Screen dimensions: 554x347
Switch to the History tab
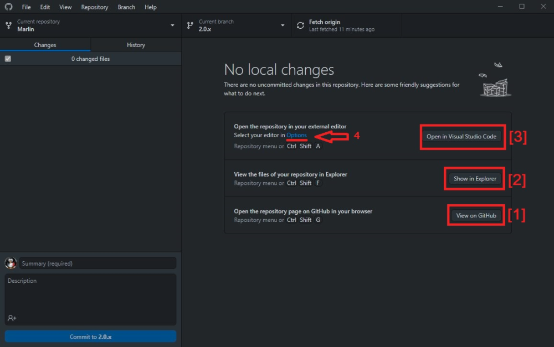[x=136, y=45]
